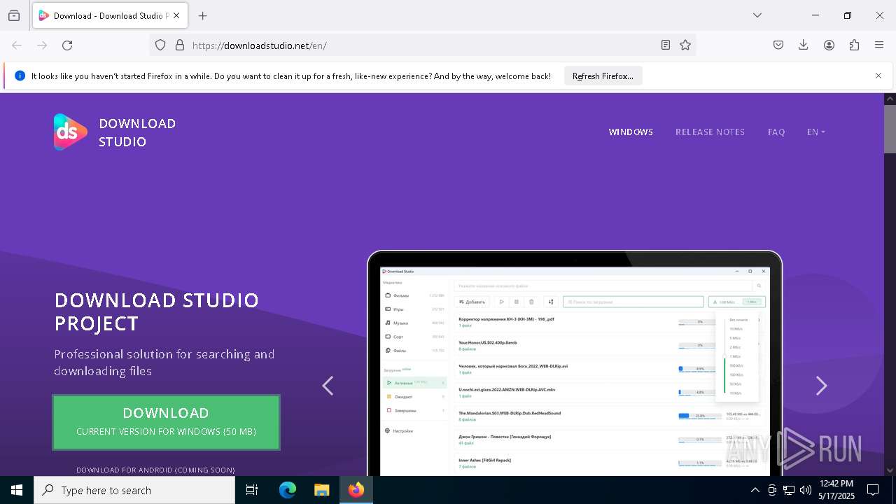
Task: Expand the EN language dropdown
Action: pos(815,132)
